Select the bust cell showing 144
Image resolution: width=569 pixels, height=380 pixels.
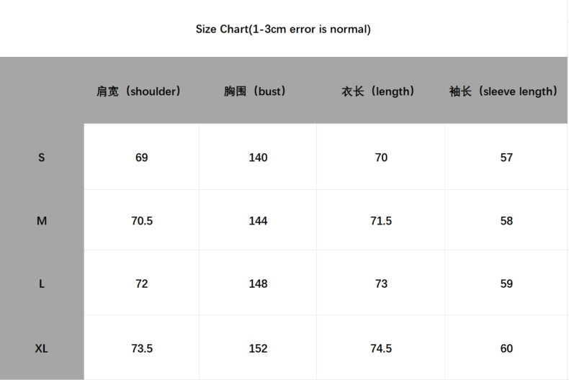(258, 220)
